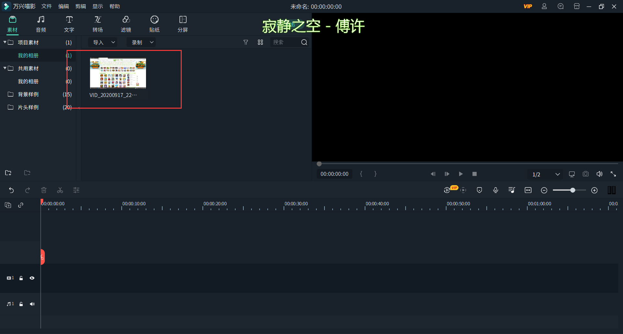This screenshot has height=334, width=623.
Task: Undo the last action
Action: pos(11,190)
